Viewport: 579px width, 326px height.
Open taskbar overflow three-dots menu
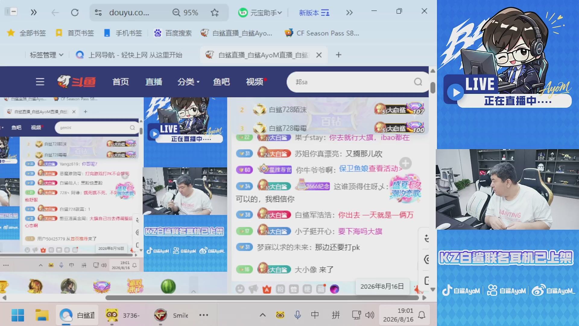[x=204, y=315]
